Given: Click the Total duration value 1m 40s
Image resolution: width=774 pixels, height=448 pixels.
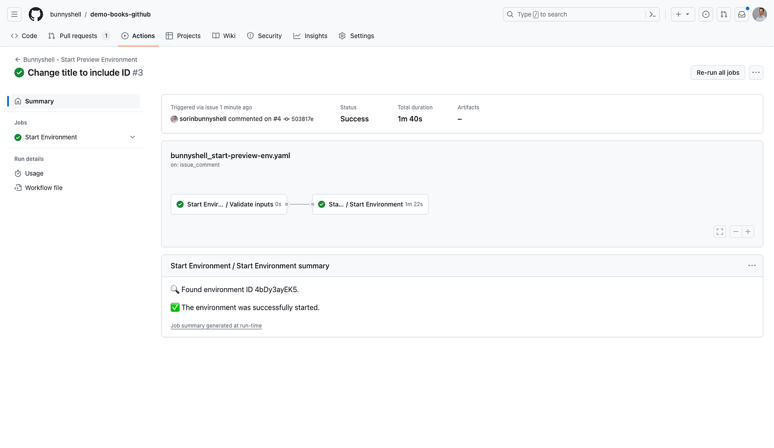Looking at the screenshot, I should tap(410, 119).
